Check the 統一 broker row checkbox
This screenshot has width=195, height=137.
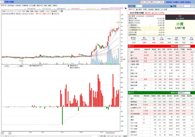[x=129, y=55]
